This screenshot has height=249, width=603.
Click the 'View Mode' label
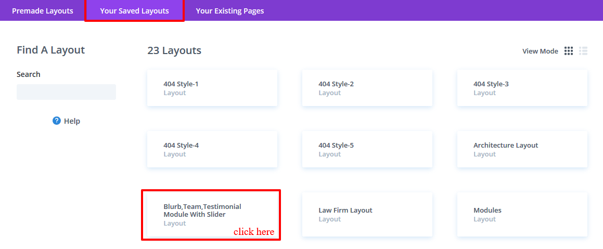[541, 51]
